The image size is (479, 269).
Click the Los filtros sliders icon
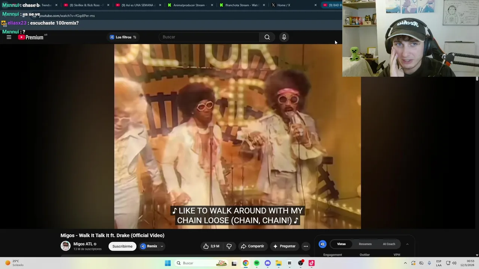click(135, 37)
